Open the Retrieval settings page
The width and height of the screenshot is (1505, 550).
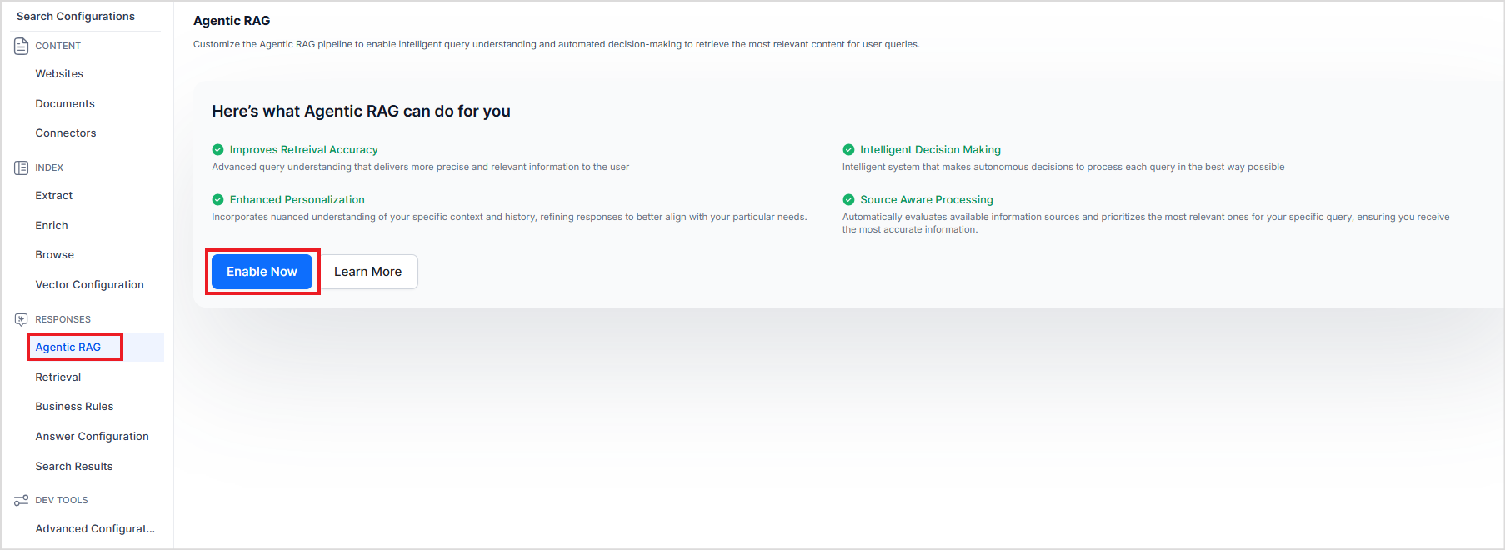coord(58,377)
